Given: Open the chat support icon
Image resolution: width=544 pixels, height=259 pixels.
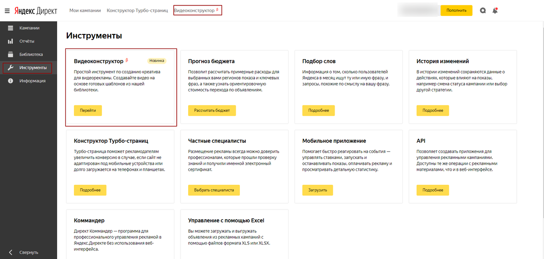Looking at the screenshot, I should click(483, 10).
